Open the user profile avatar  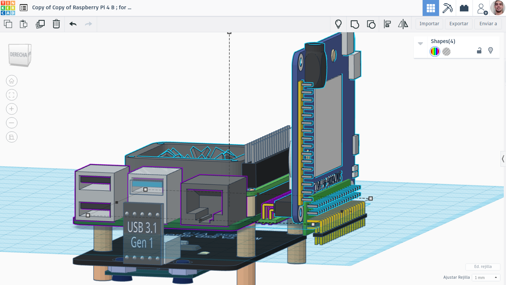[x=497, y=8]
